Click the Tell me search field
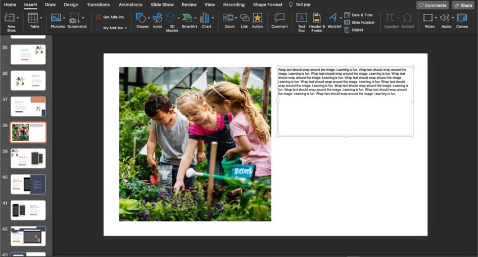This screenshot has width=478, height=257. pos(303,4)
